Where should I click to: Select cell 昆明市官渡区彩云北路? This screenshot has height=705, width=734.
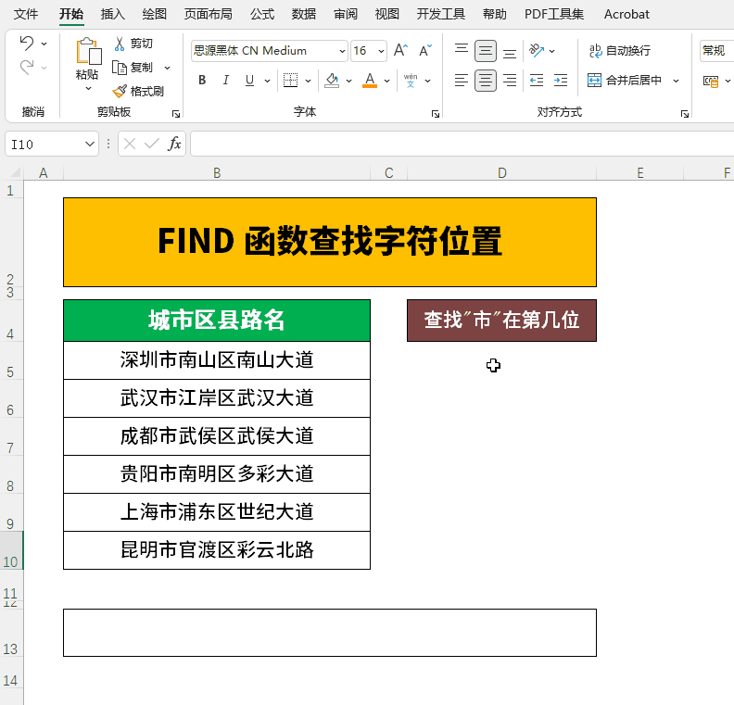(217, 550)
